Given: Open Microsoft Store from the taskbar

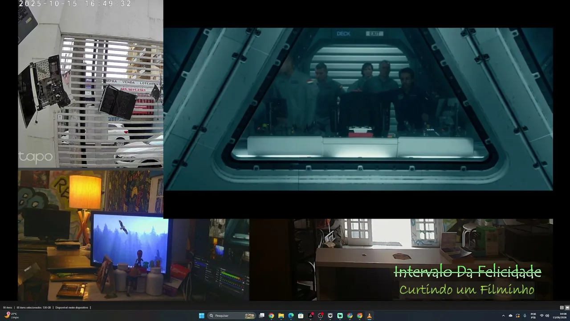Looking at the screenshot, I should point(301,316).
